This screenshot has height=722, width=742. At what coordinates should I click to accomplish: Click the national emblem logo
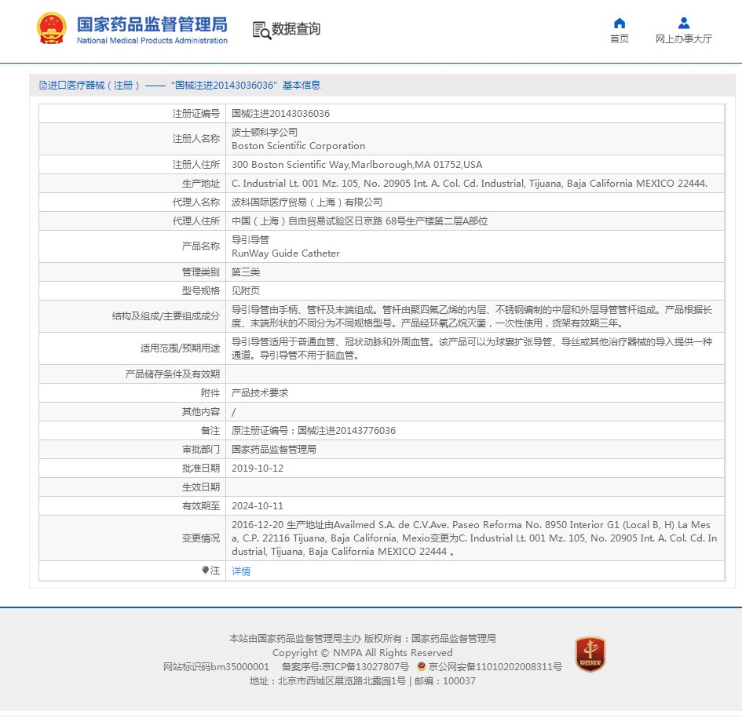pyautogui.click(x=52, y=28)
